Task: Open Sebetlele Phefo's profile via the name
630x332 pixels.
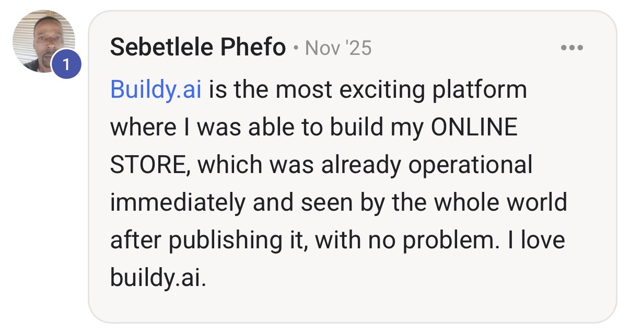Action: point(198,48)
